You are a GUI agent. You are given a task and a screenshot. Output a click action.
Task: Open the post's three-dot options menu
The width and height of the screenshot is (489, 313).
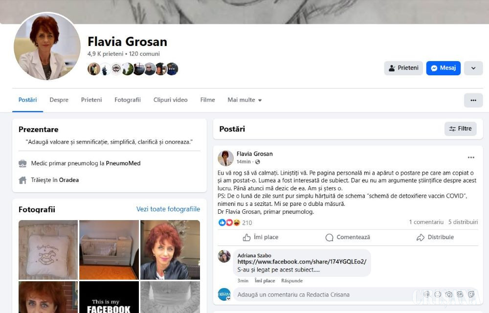(471, 157)
